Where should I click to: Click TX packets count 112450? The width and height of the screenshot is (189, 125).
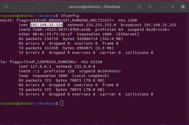click(x=51, y=48)
